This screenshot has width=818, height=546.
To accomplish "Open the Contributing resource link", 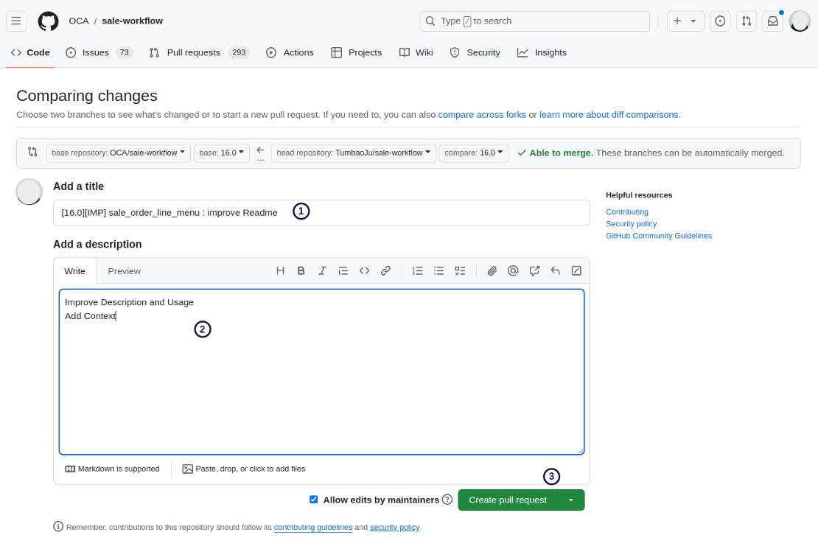I will point(626,212).
